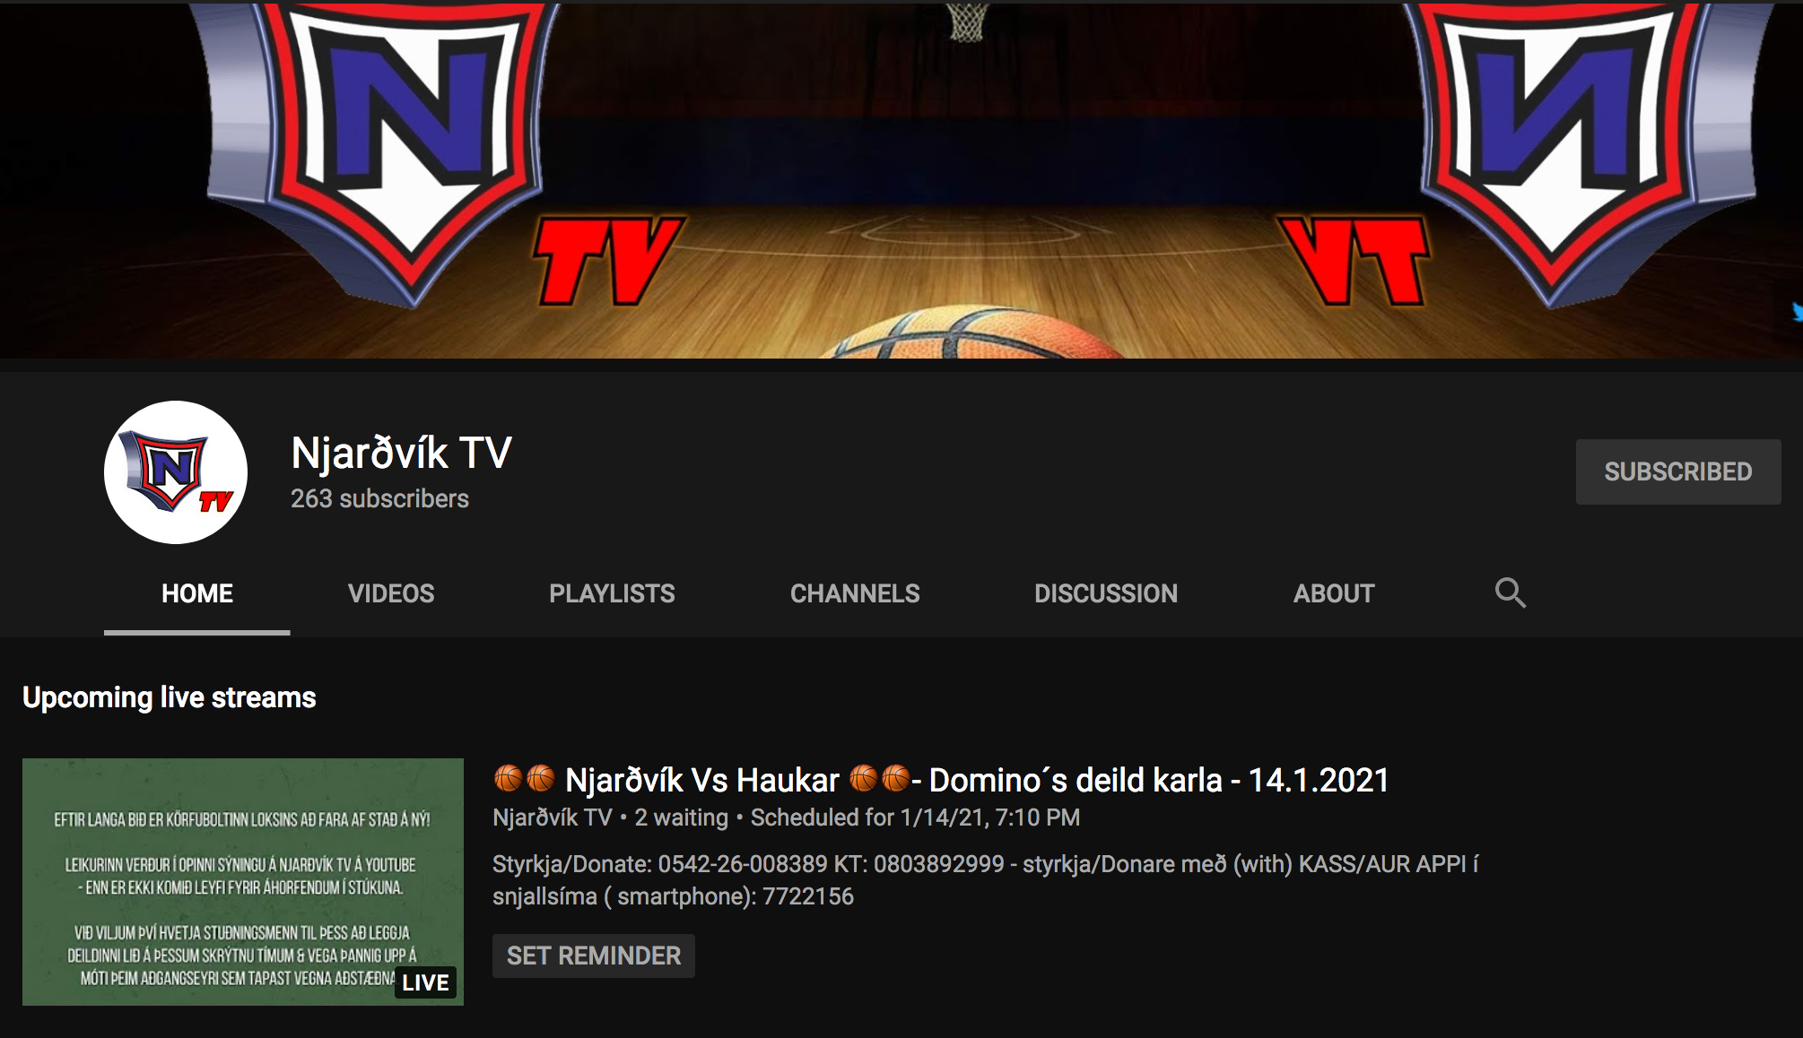This screenshot has height=1038, width=1803.
Task: Click the Njarðvík TV channel avatar
Action: point(176,472)
